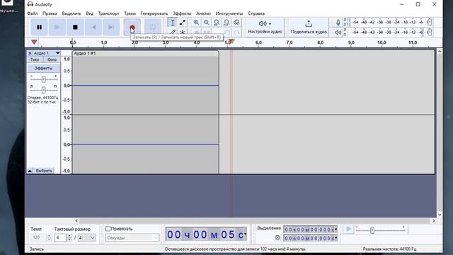Viewport: 453px width, 255px height.
Task: Open the time display format dropdown arrow
Action: pos(246,234)
